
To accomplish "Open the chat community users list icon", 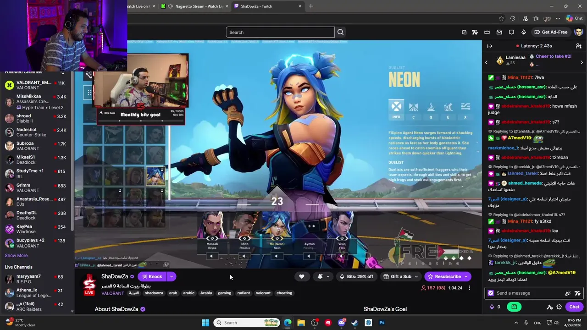I will tap(579, 46).
